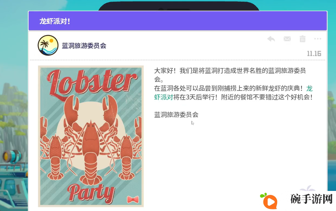Click the pink bow tie on the poster

[133, 200]
